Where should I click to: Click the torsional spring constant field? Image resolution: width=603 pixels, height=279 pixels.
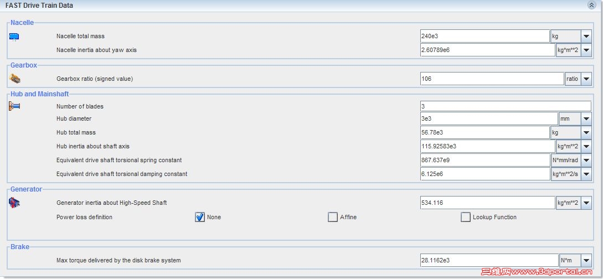[x=485, y=160]
